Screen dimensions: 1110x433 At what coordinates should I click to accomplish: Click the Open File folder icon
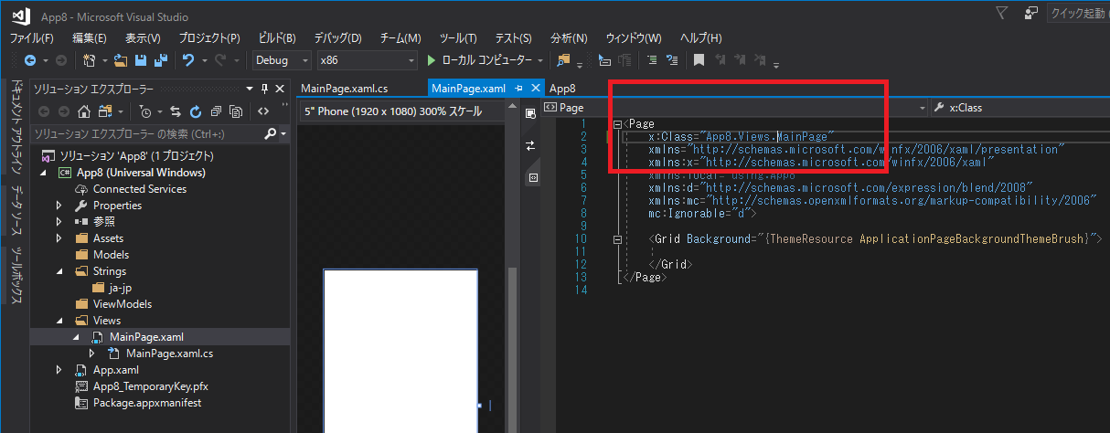[x=120, y=60]
